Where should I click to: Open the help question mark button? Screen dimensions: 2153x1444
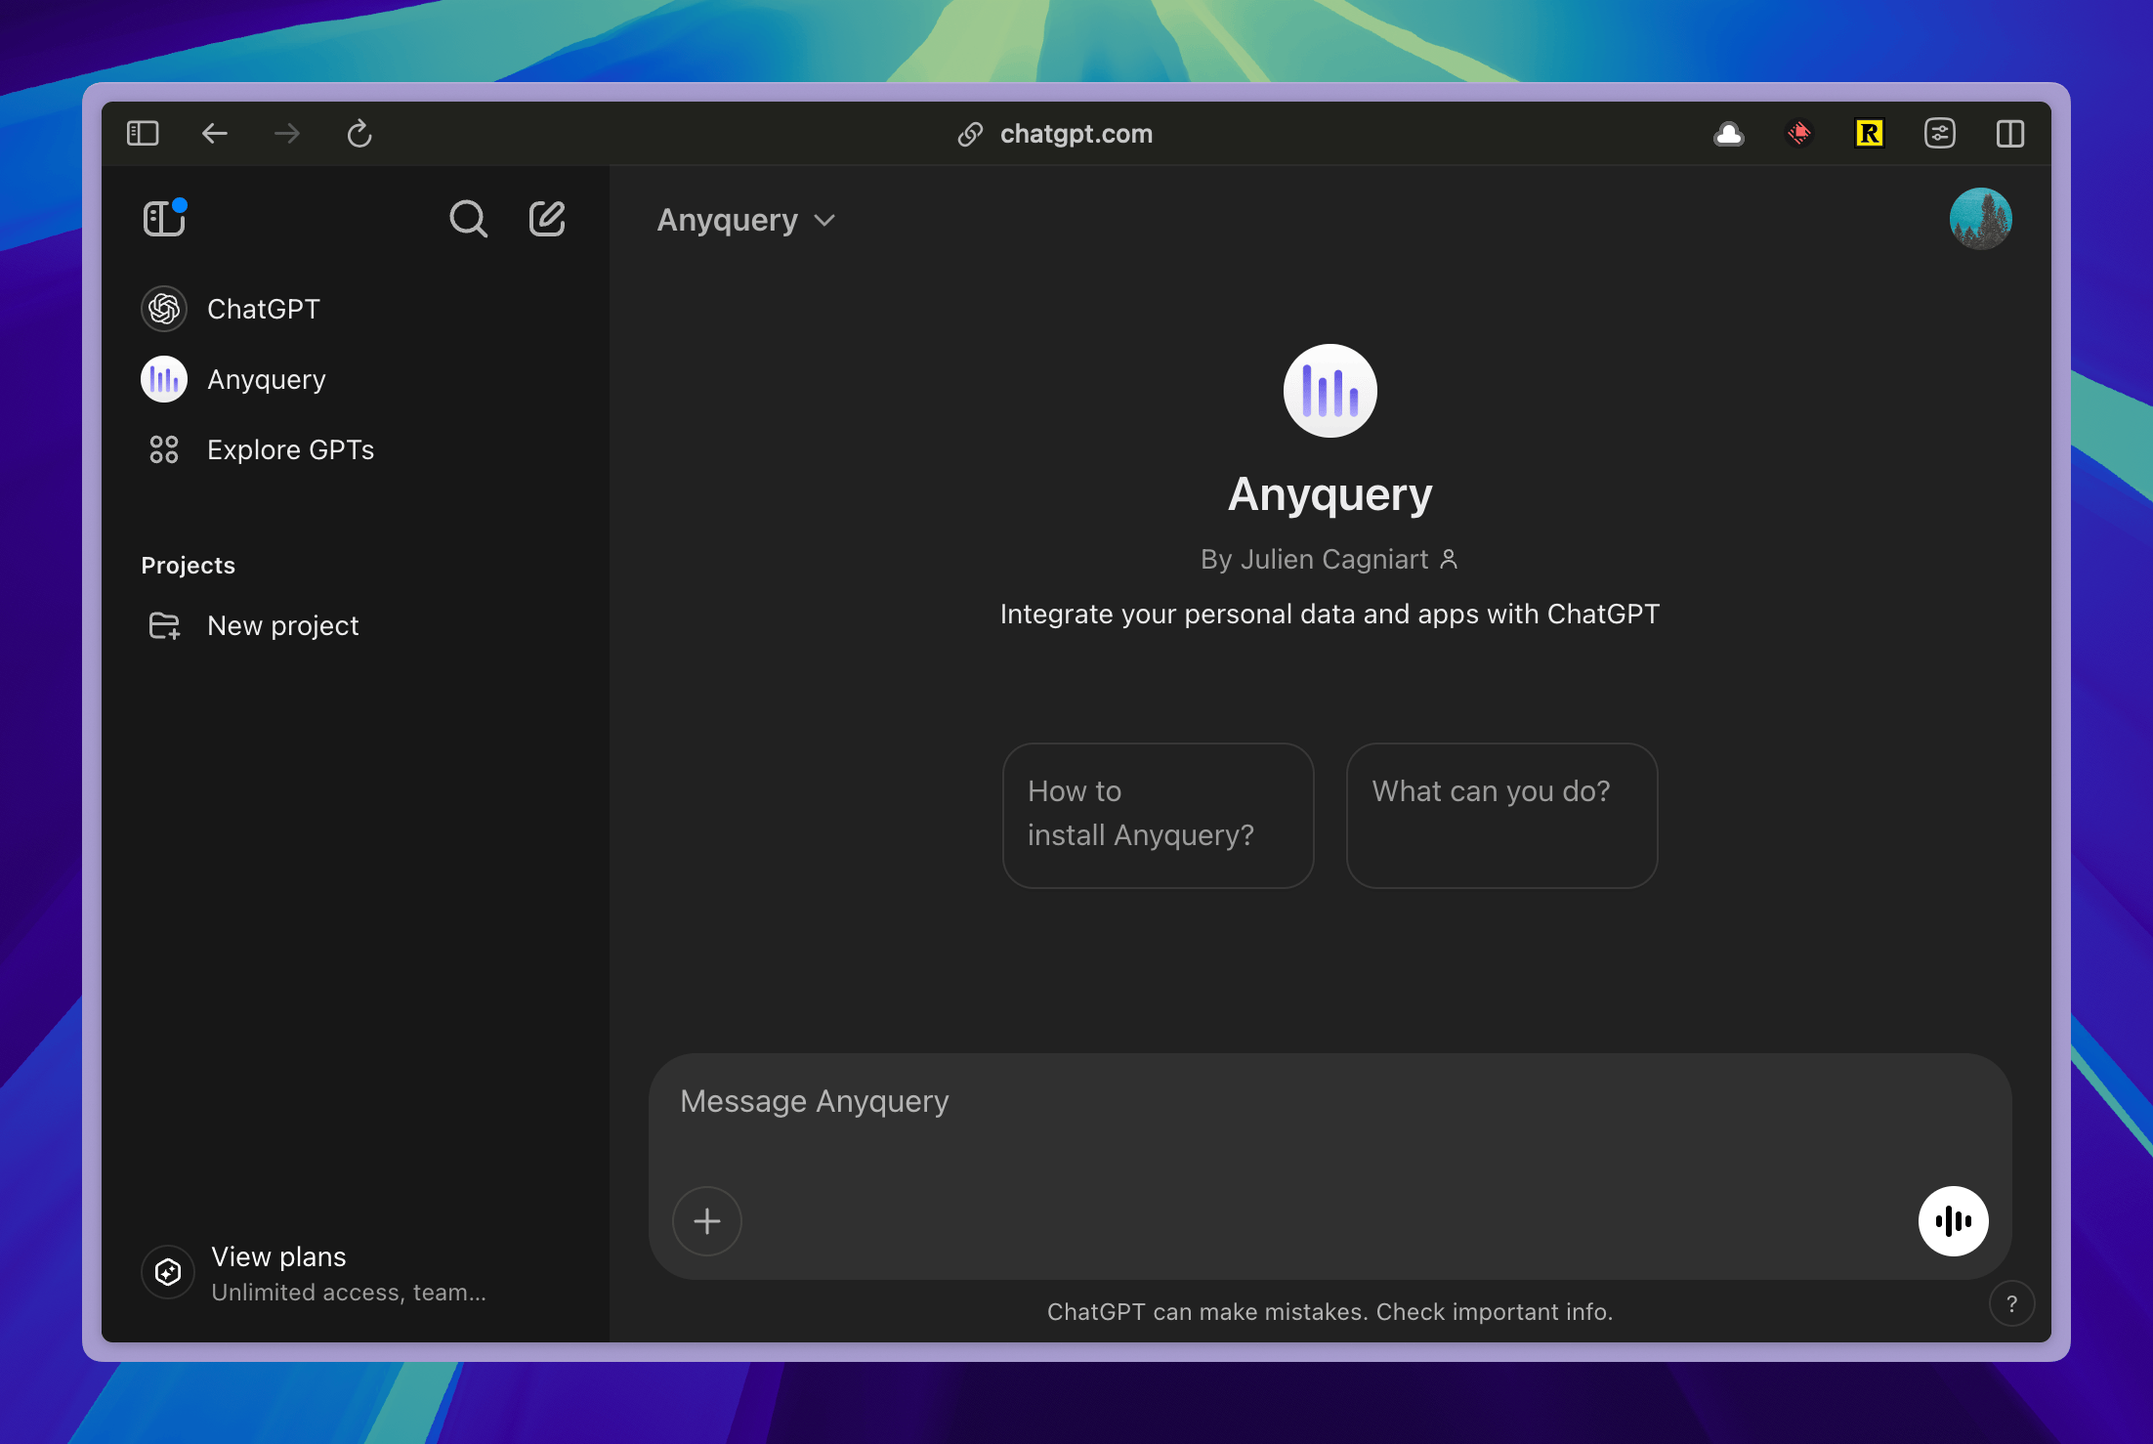pos(2011,1303)
